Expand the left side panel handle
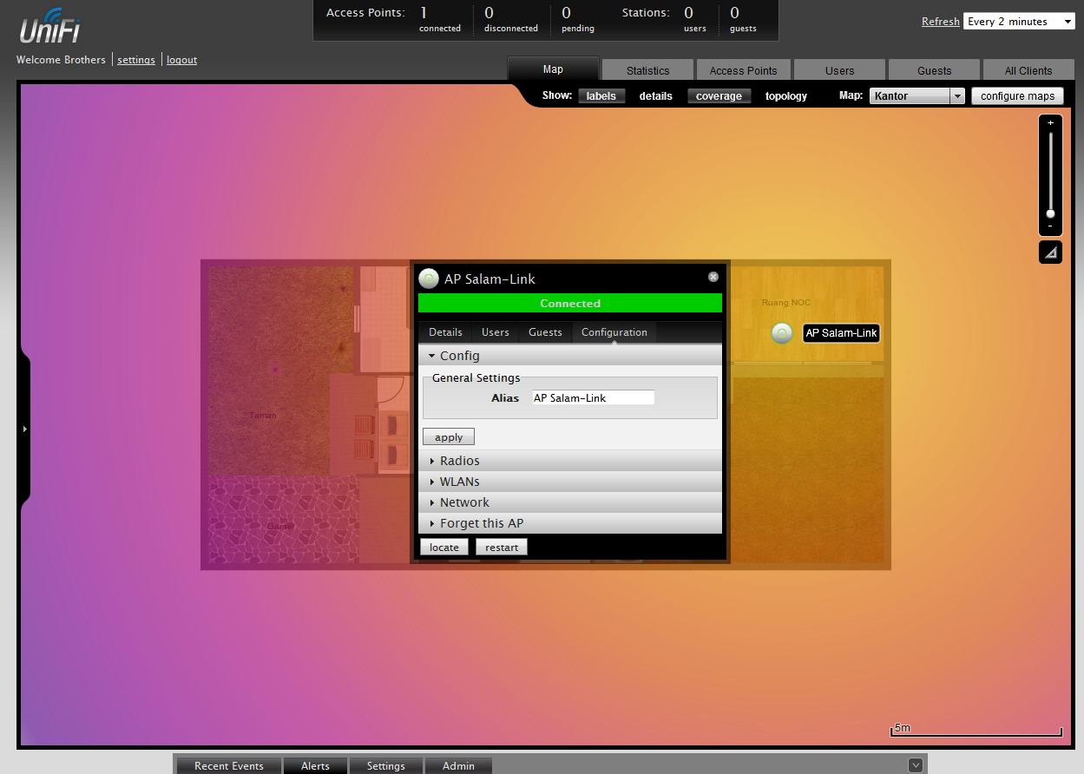1084x774 pixels. click(24, 429)
